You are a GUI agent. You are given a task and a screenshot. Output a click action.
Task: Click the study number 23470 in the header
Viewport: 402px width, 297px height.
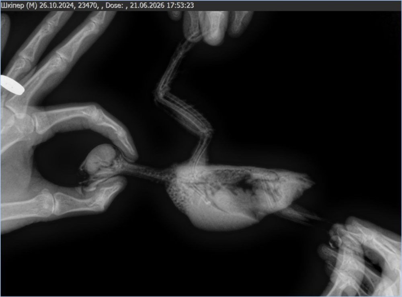(x=87, y=6)
